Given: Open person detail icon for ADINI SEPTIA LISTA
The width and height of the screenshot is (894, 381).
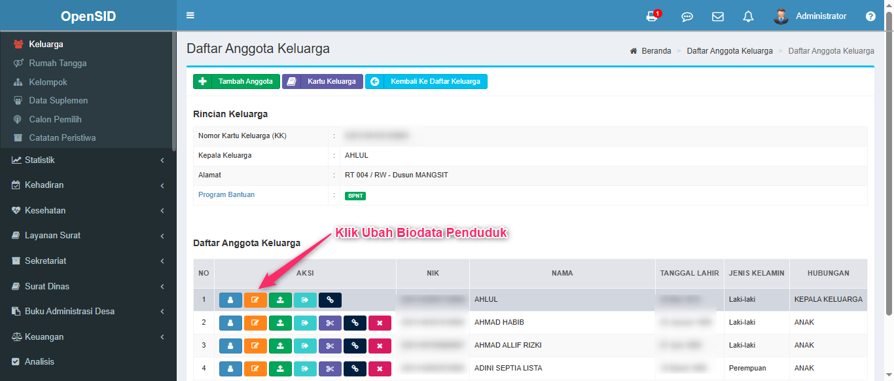Looking at the screenshot, I should point(230,369).
